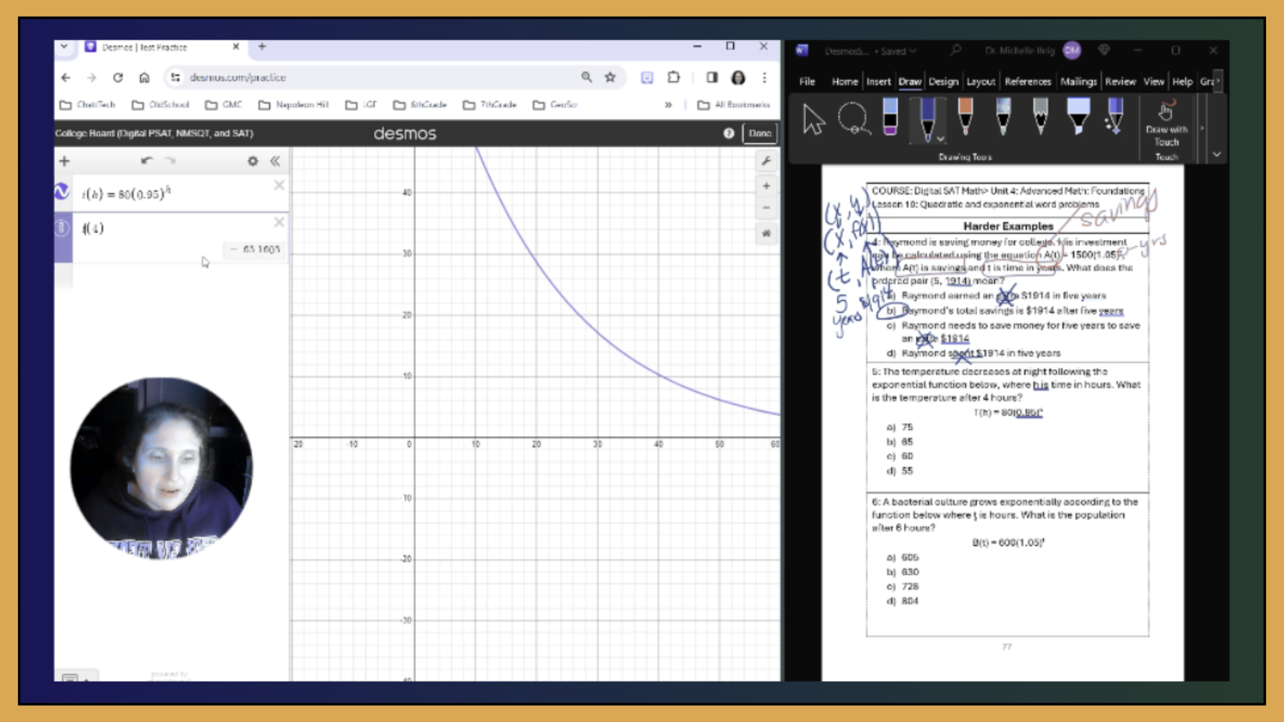Click the Desmos zoom in plus button
The image size is (1284, 722).
pos(766,186)
